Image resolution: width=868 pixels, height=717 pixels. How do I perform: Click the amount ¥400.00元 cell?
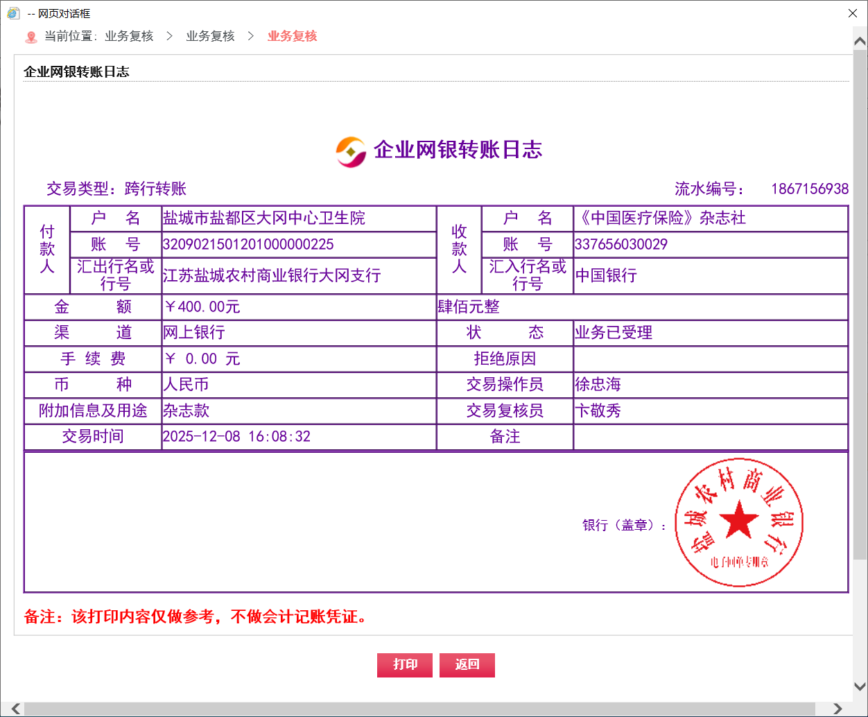[202, 307]
